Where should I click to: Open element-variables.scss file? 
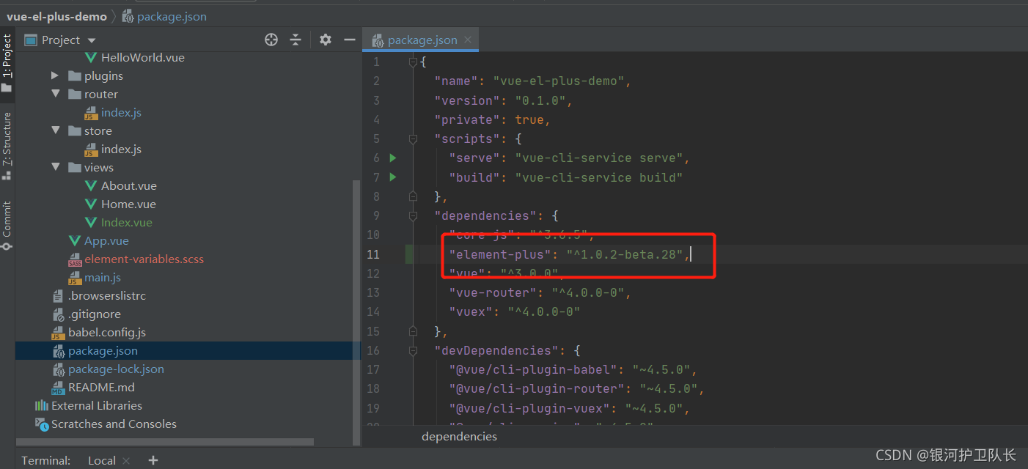[144, 259]
